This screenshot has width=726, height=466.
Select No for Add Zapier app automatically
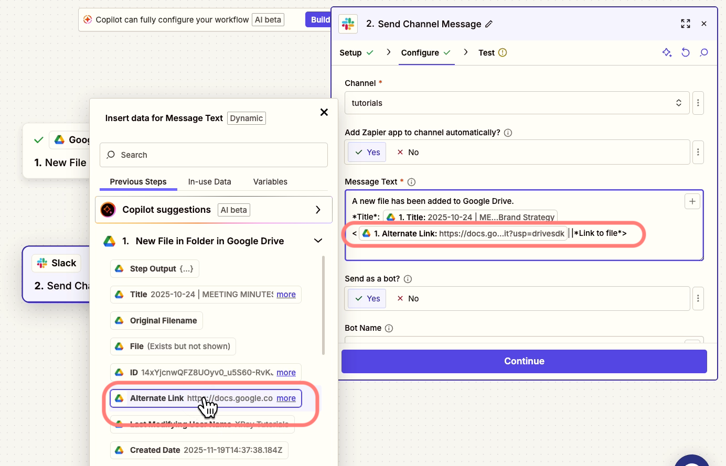click(408, 152)
